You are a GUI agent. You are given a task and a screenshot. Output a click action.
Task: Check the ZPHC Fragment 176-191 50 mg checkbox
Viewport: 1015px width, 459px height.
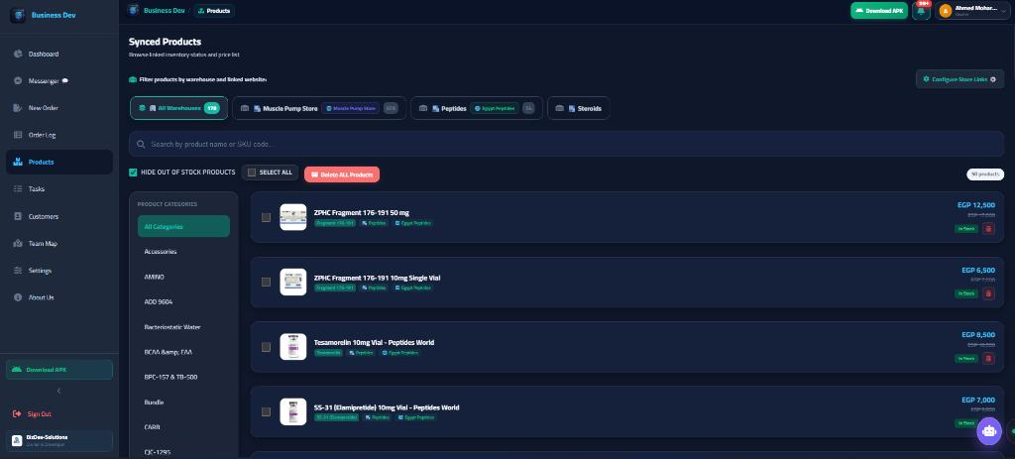pyautogui.click(x=266, y=217)
